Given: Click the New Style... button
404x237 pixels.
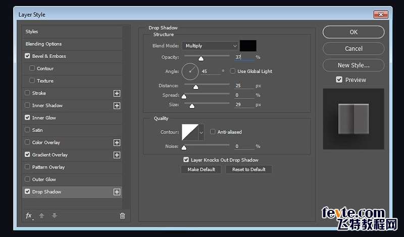Looking at the screenshot, I should coord(353,65).
